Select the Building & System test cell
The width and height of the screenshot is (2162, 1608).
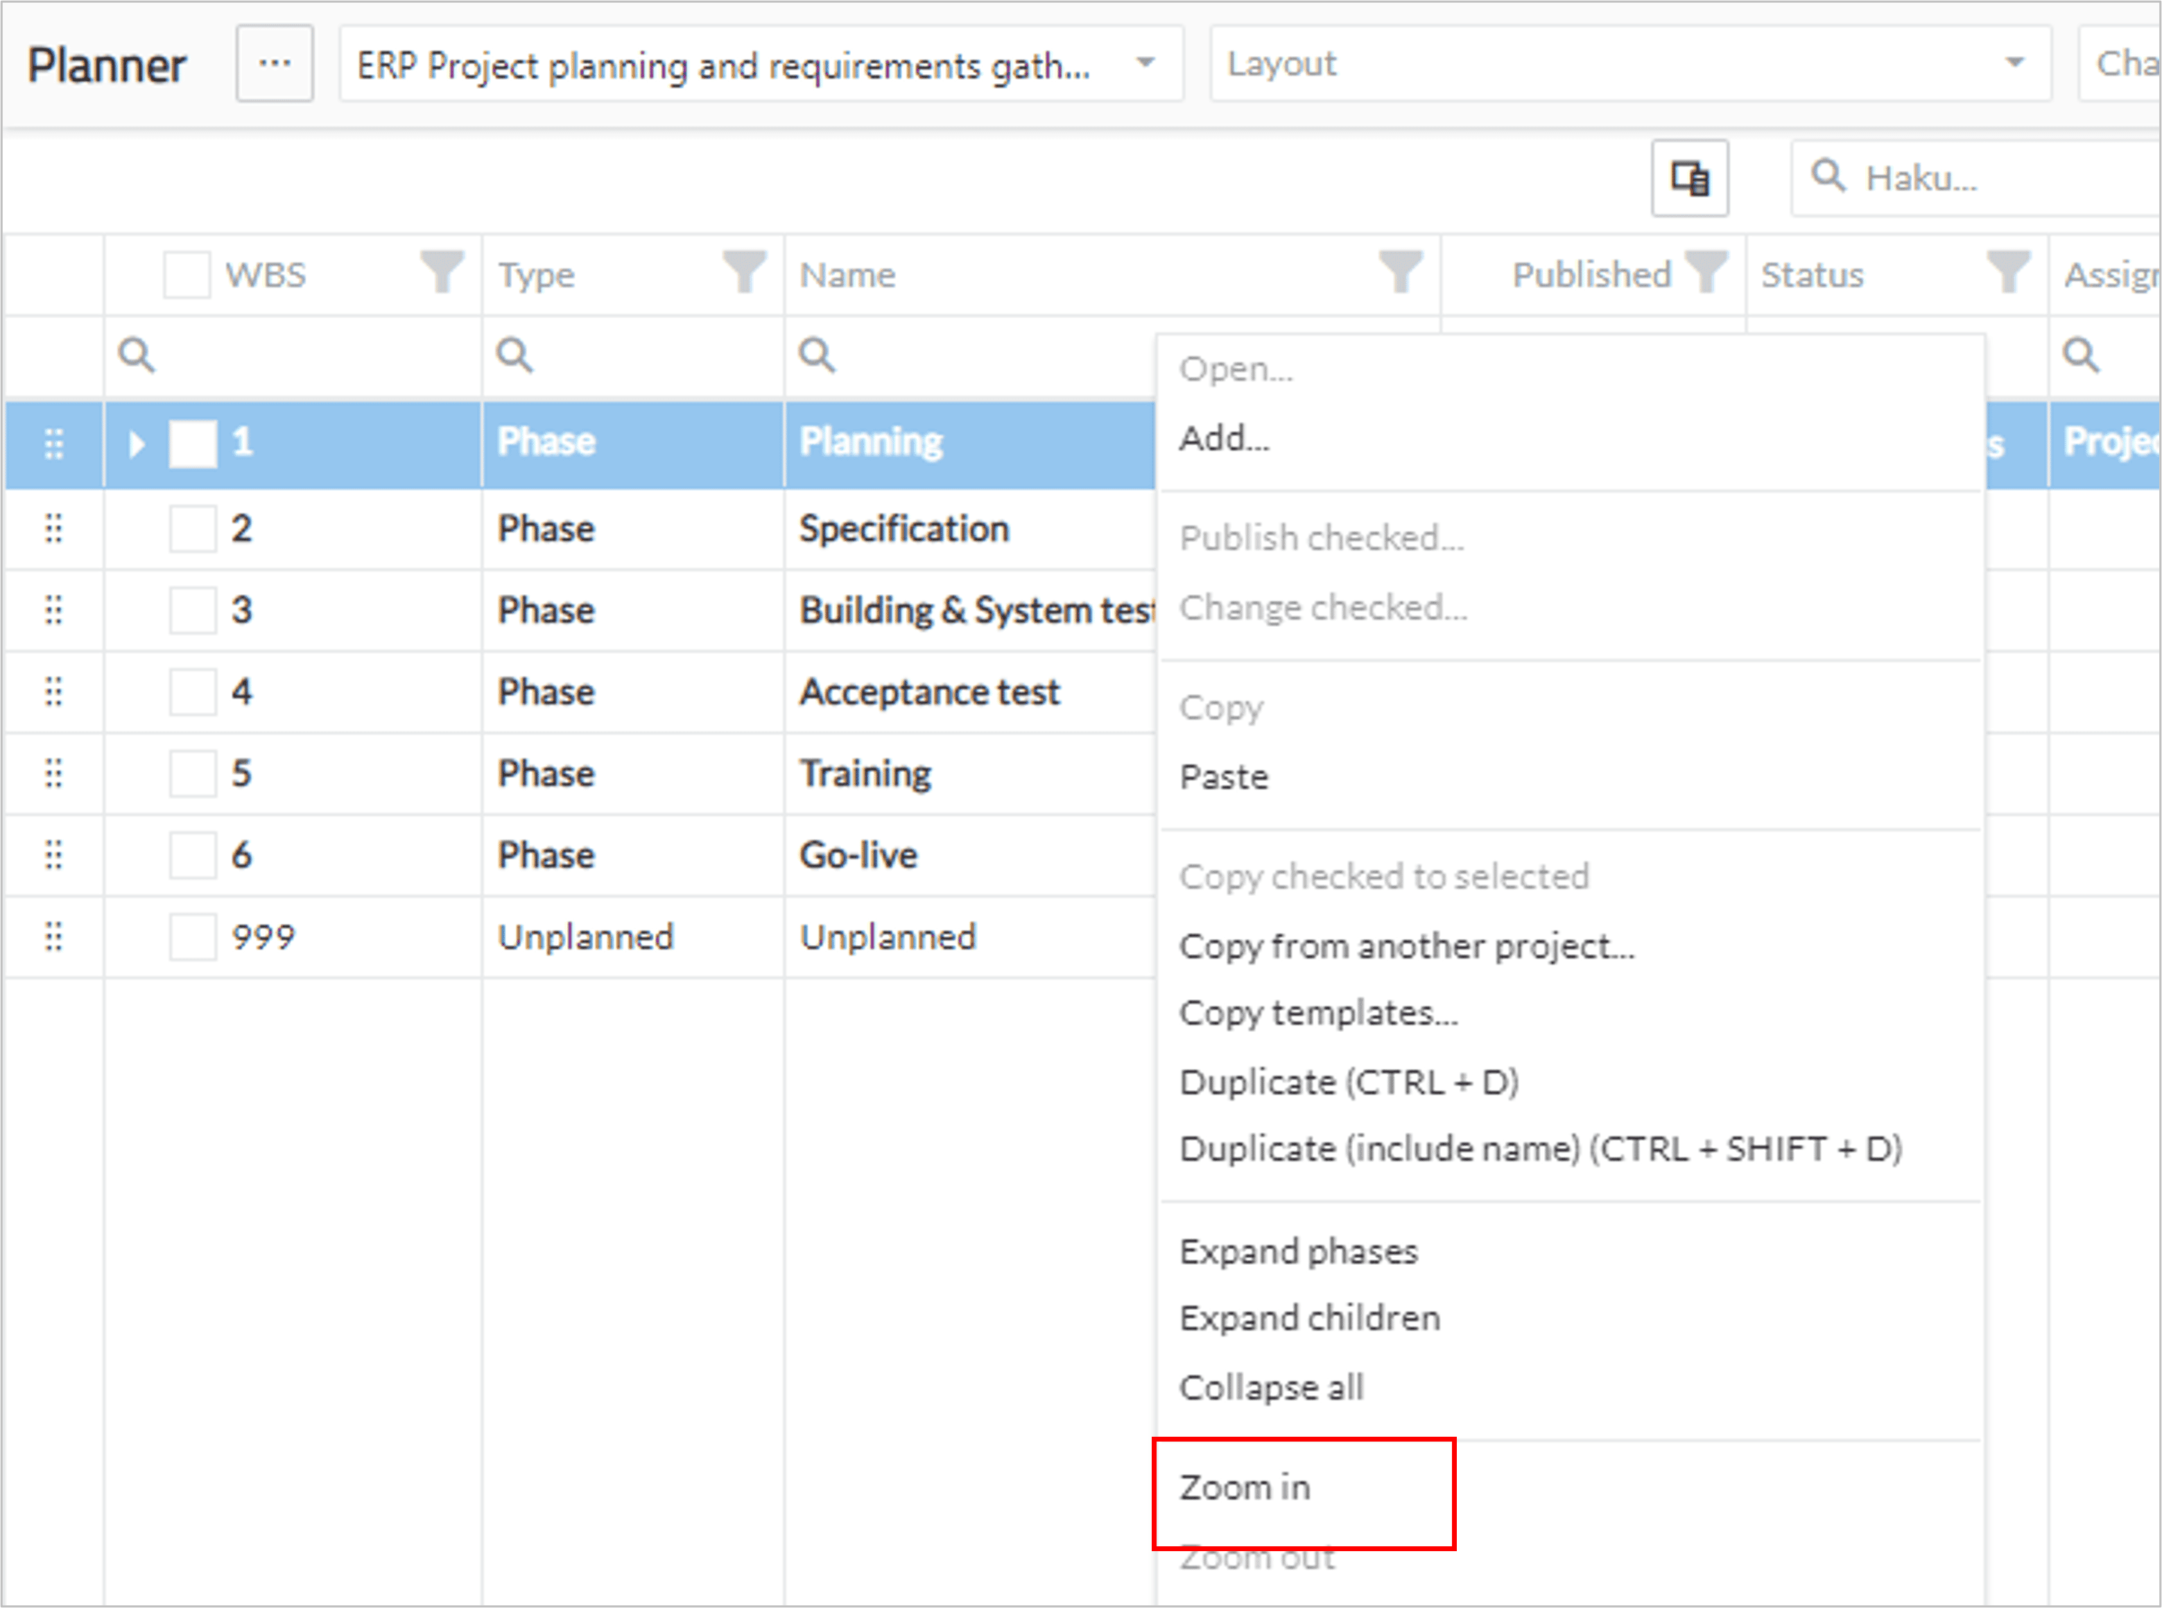(969, 612)
